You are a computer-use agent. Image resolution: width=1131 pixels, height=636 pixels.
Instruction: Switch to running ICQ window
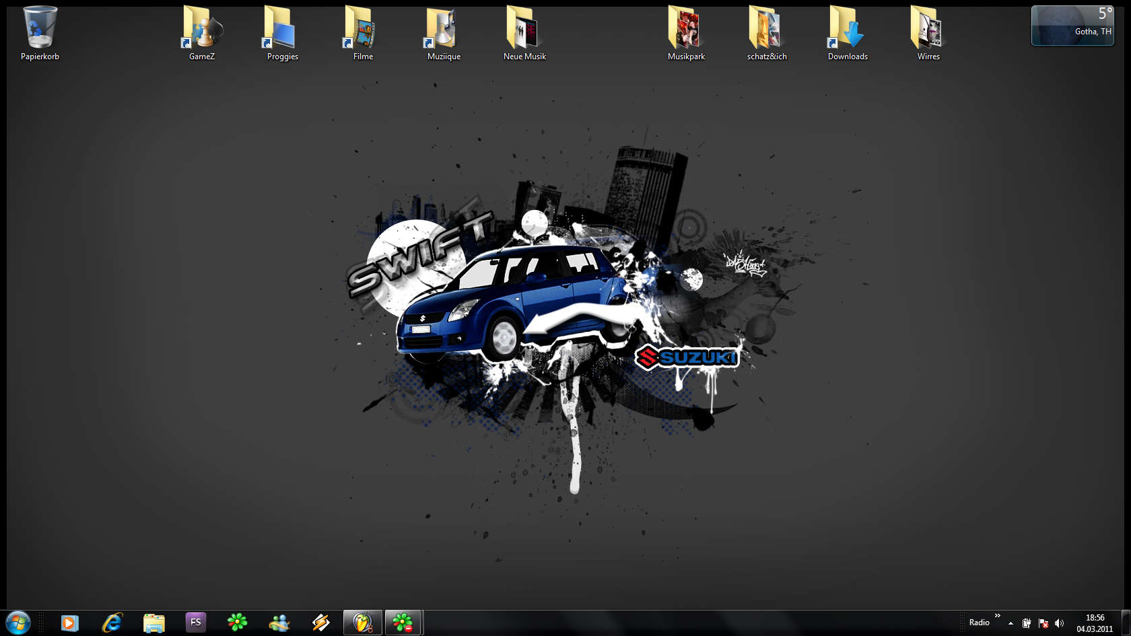point(403,623)
